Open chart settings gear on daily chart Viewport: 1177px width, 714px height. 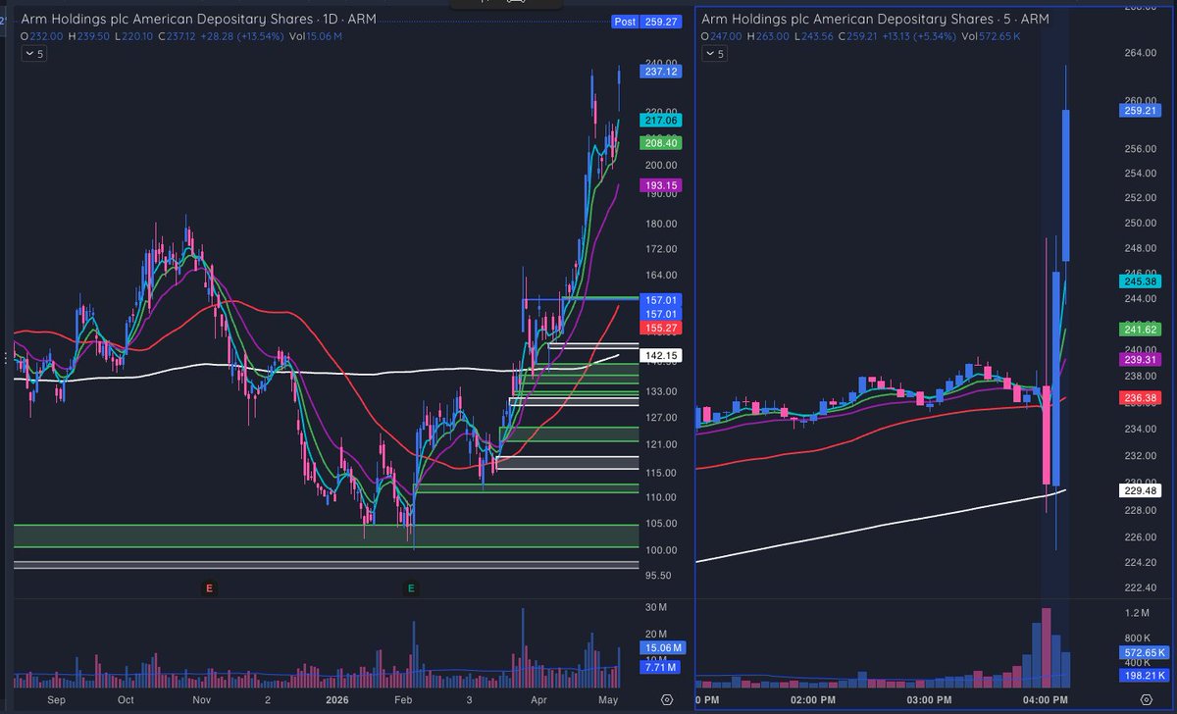(x=667, y=700)
